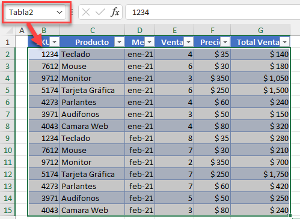Select the $ 1,500 total cell
Screen dimensions: 300x219
260,90
